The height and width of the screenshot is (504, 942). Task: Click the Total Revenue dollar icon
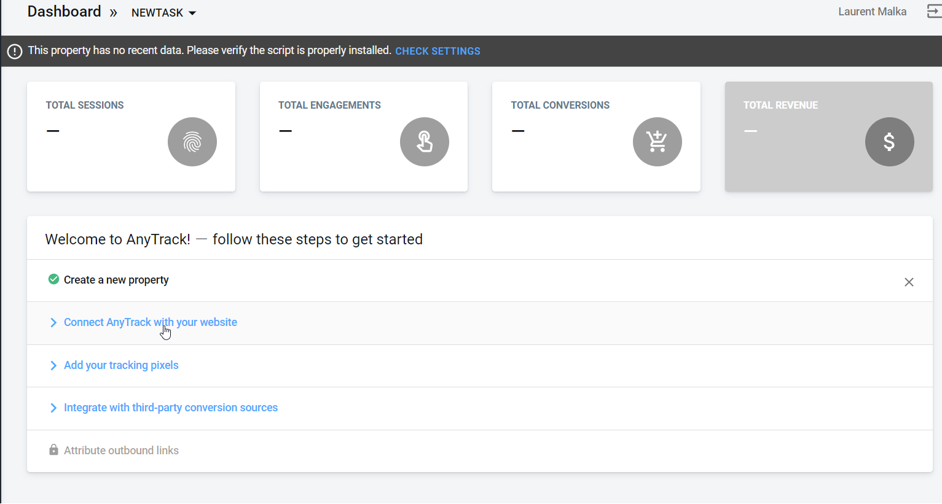click(890, 142)
